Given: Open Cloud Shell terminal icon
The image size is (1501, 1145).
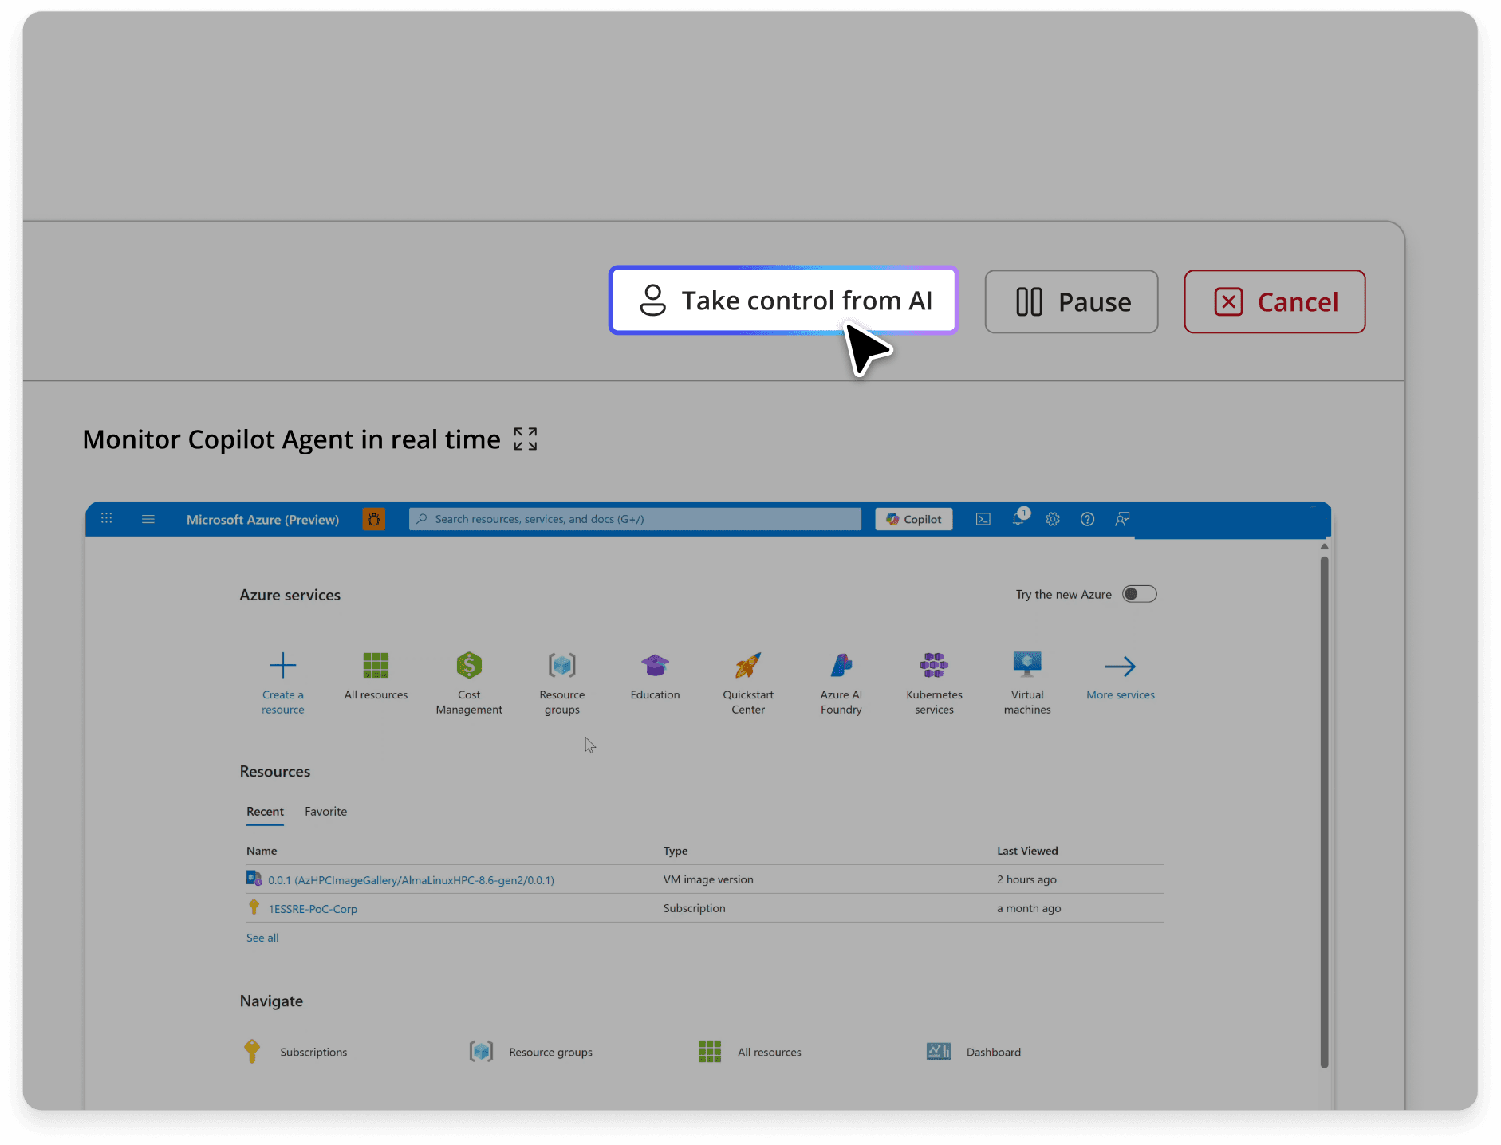Looking at the screenshot, I should [x=983, y=519].
